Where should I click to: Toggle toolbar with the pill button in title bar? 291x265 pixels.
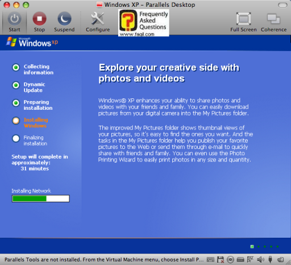pos(282,5)
